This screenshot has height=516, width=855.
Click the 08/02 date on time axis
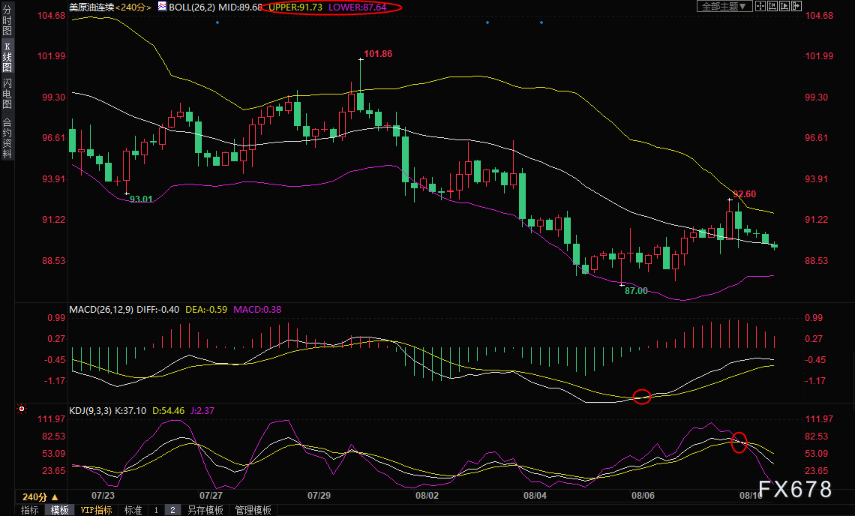coord(427,495)
